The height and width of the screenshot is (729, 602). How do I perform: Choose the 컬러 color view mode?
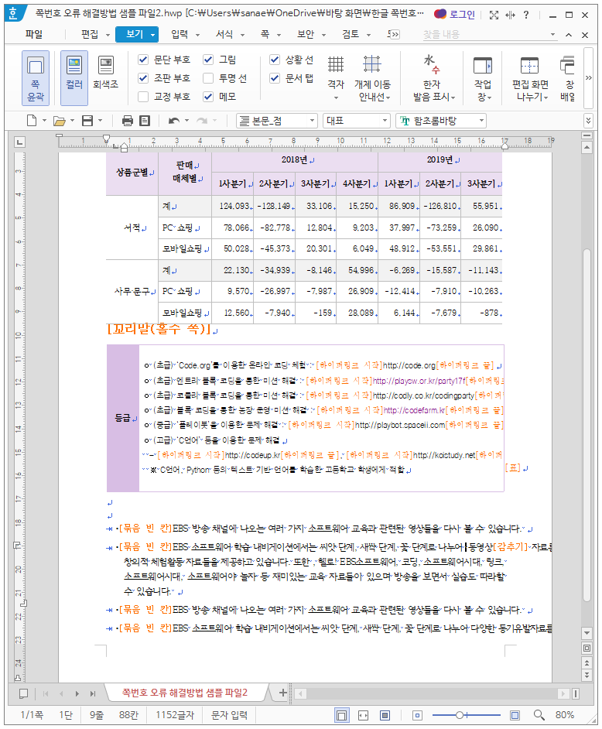74,77
